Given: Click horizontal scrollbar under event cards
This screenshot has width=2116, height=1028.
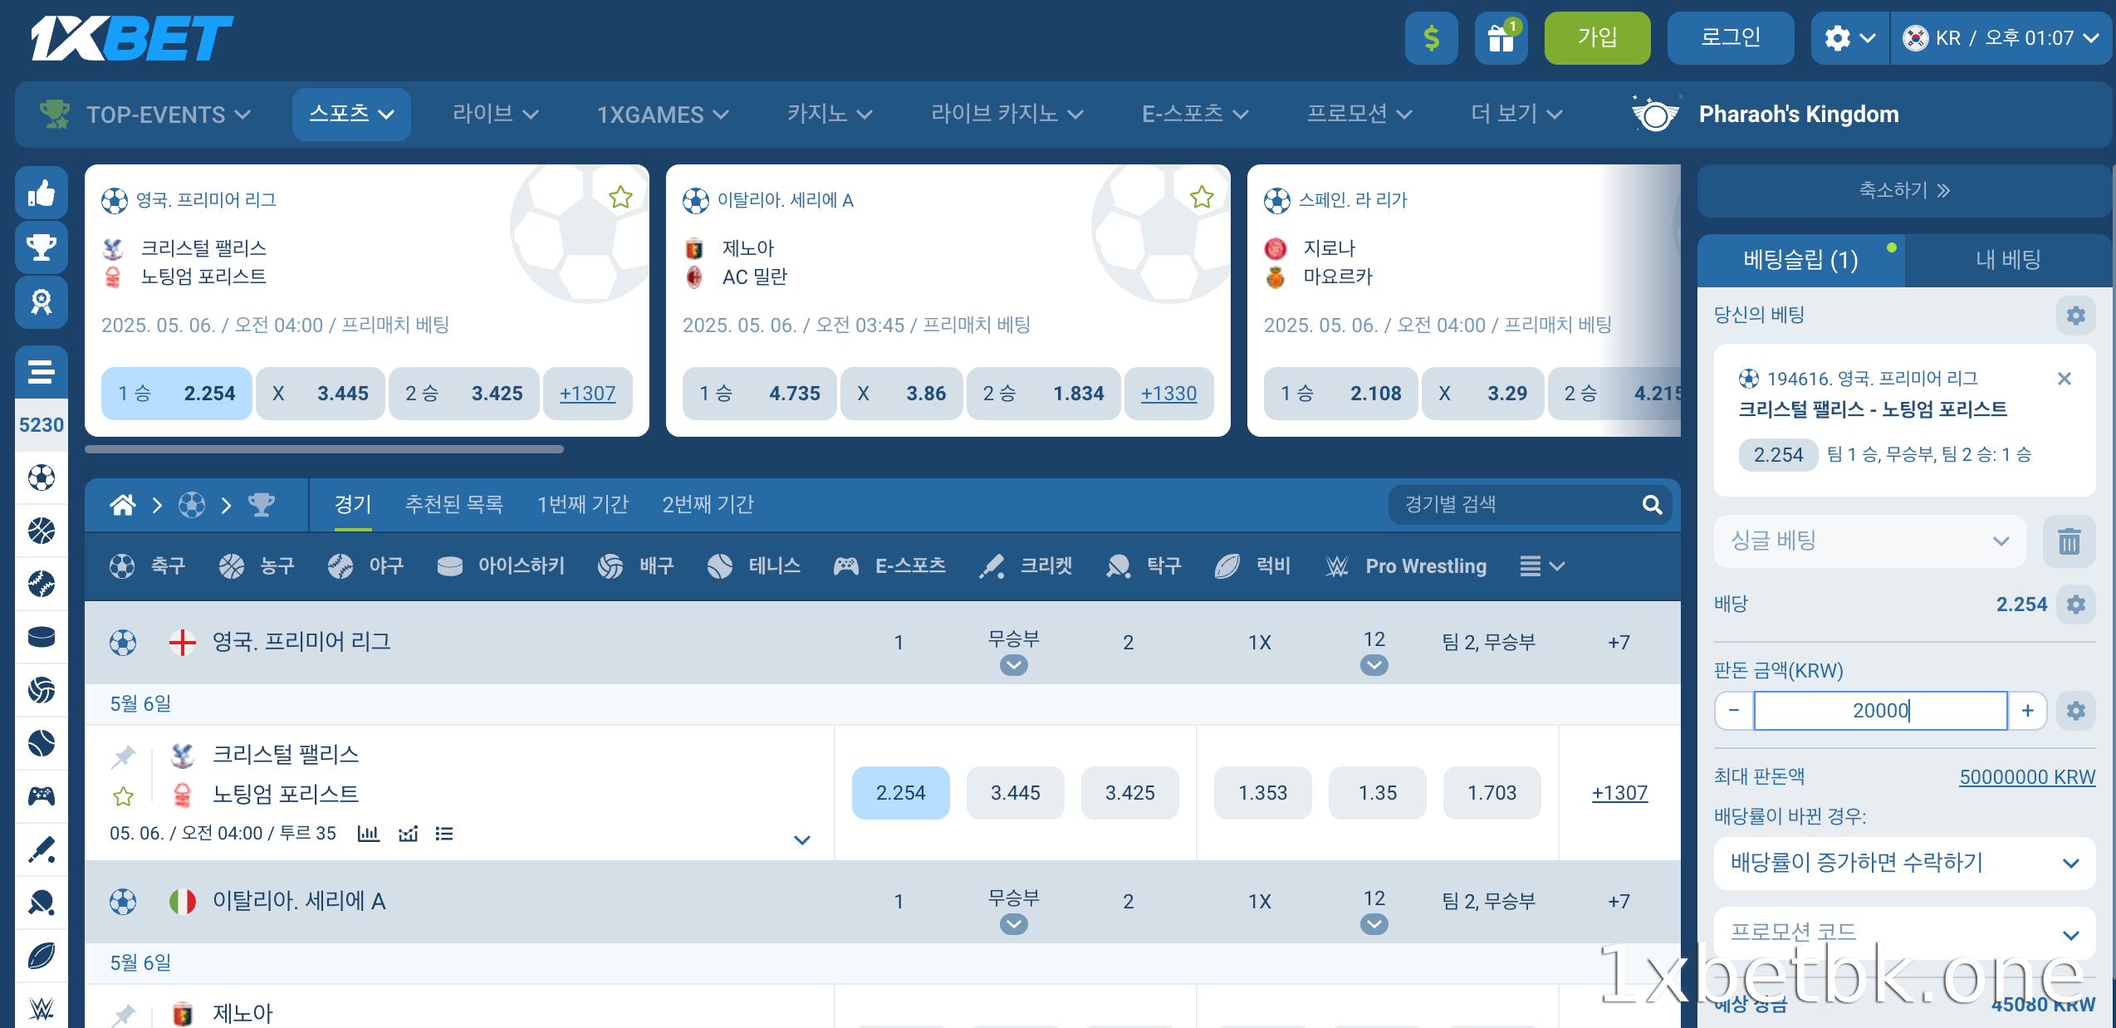Looking at the screenshot, I should click(x=324, y=449).
